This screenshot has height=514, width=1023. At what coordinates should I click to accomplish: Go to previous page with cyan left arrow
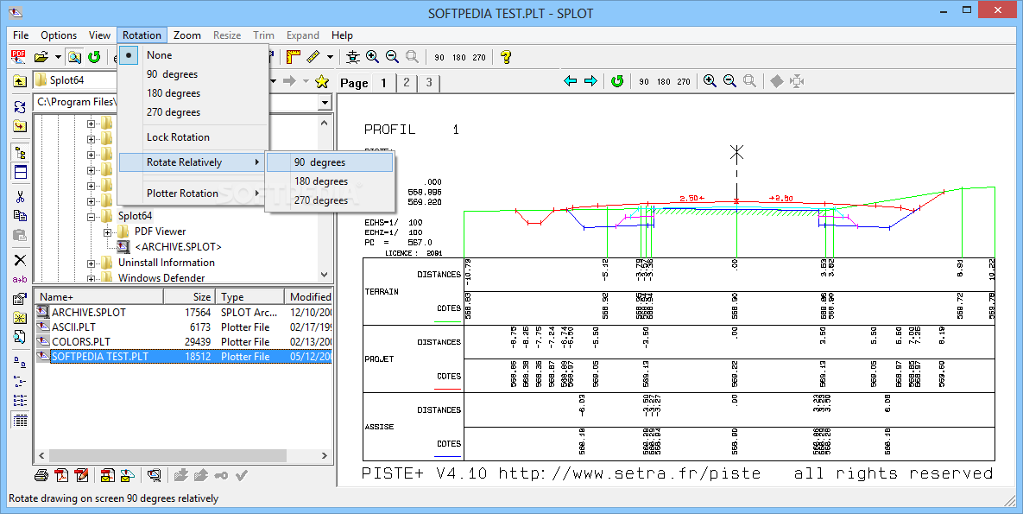point(571,81)
